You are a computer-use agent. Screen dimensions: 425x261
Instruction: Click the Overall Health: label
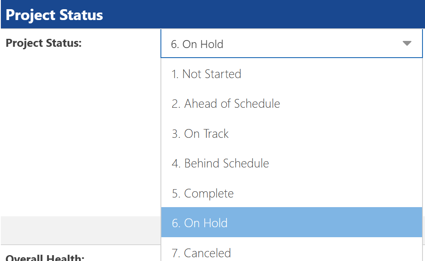coord(45,258)
